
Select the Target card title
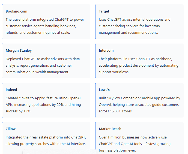coord(104,11)
